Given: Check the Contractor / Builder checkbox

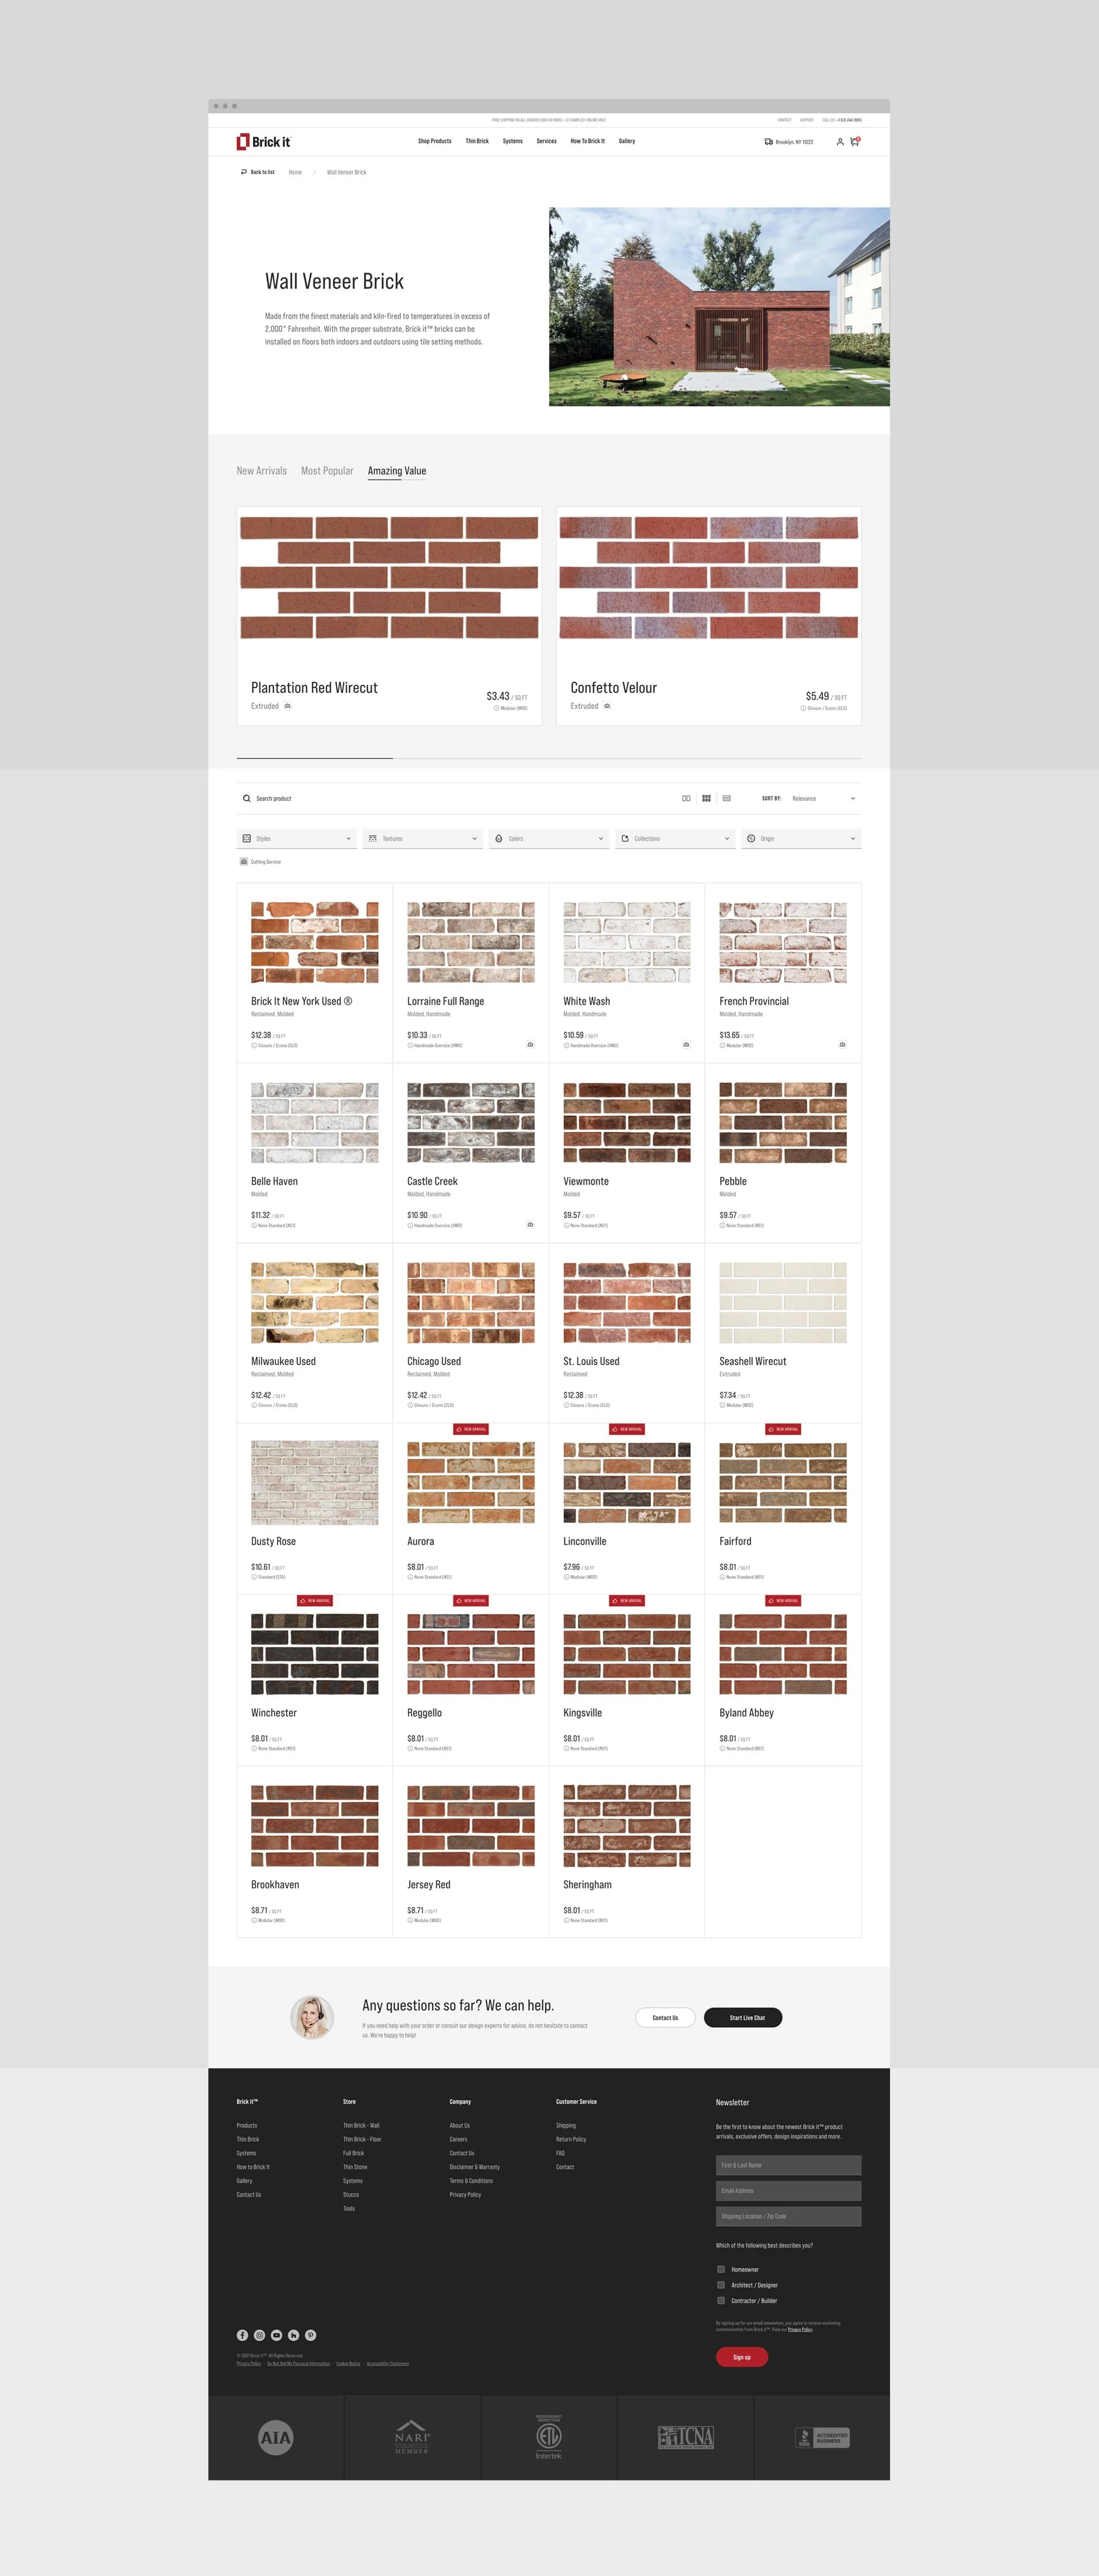Looking at the screenshot, I should click(x=721, y=2300).
